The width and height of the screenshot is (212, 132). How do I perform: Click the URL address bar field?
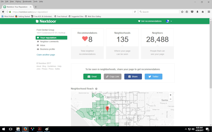(x=72, y=12)
